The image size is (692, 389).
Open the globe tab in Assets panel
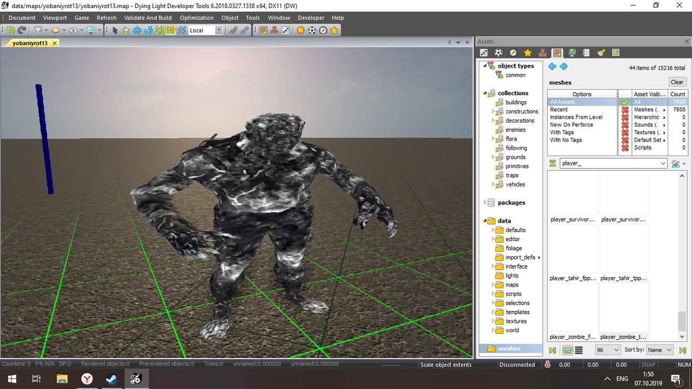point(571,53)
